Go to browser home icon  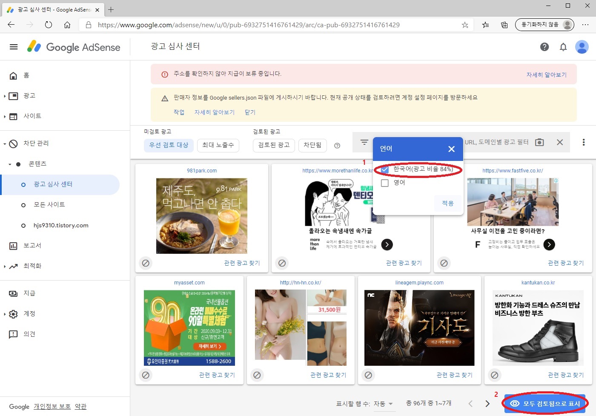67,25
